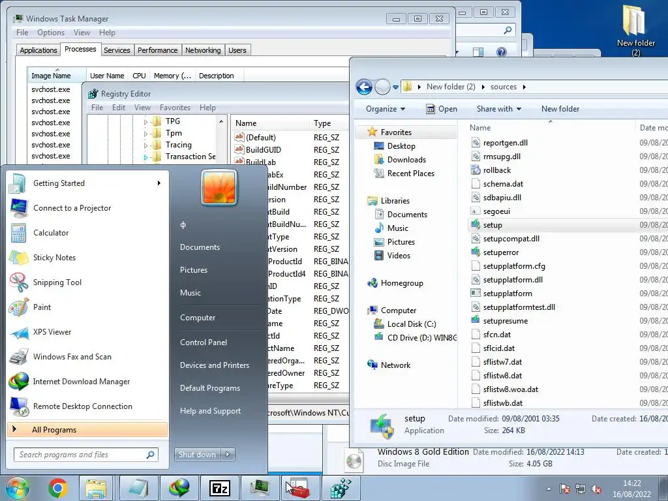Image resolution: width=668 pixels, height=501 pixels.
Task: Open Registry Editor Favorites menu
Action: click(x=175, y=108)
